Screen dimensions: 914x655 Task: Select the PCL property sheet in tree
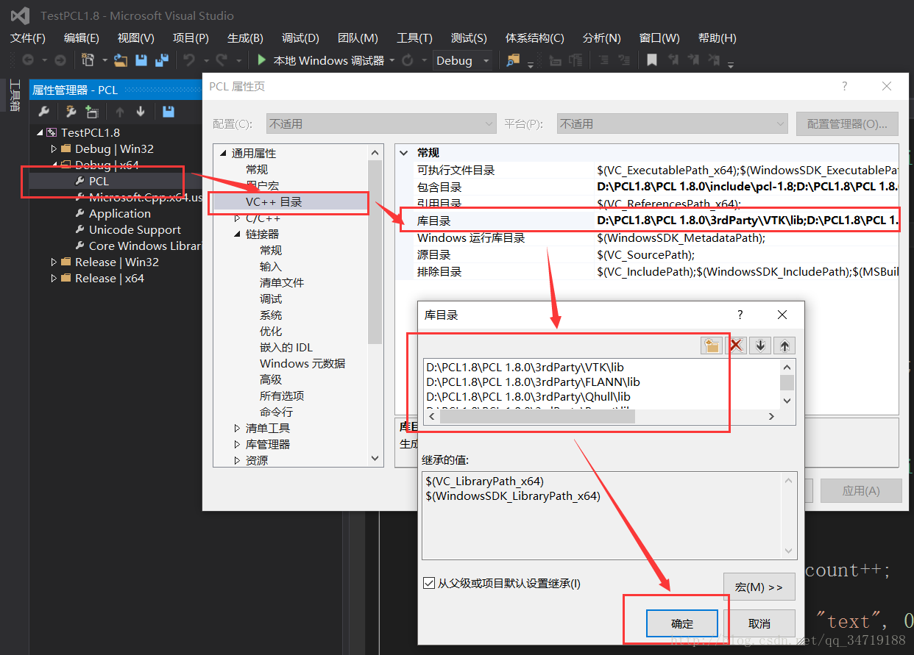(99, 181)
